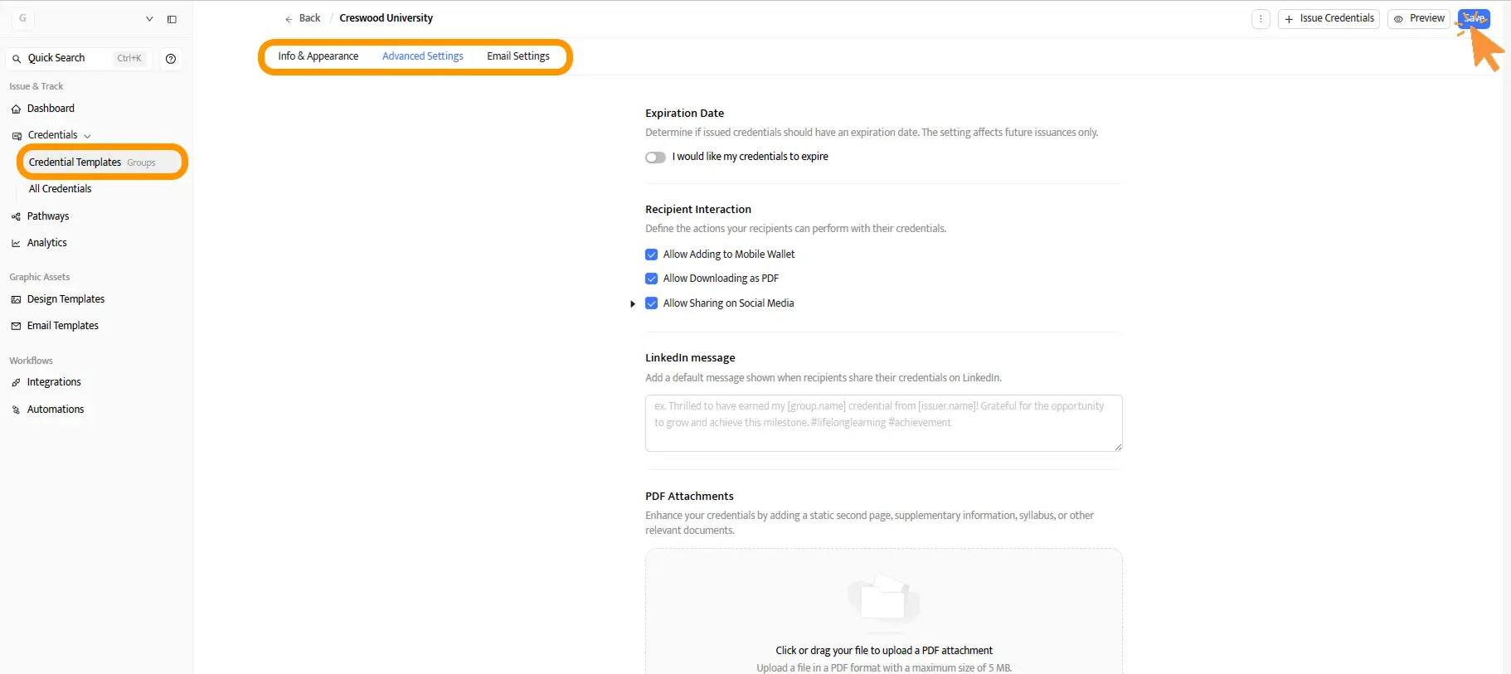1511x674 pixels.
Task: Disable Allow Downloading as PDF
Action: (652, 279)
